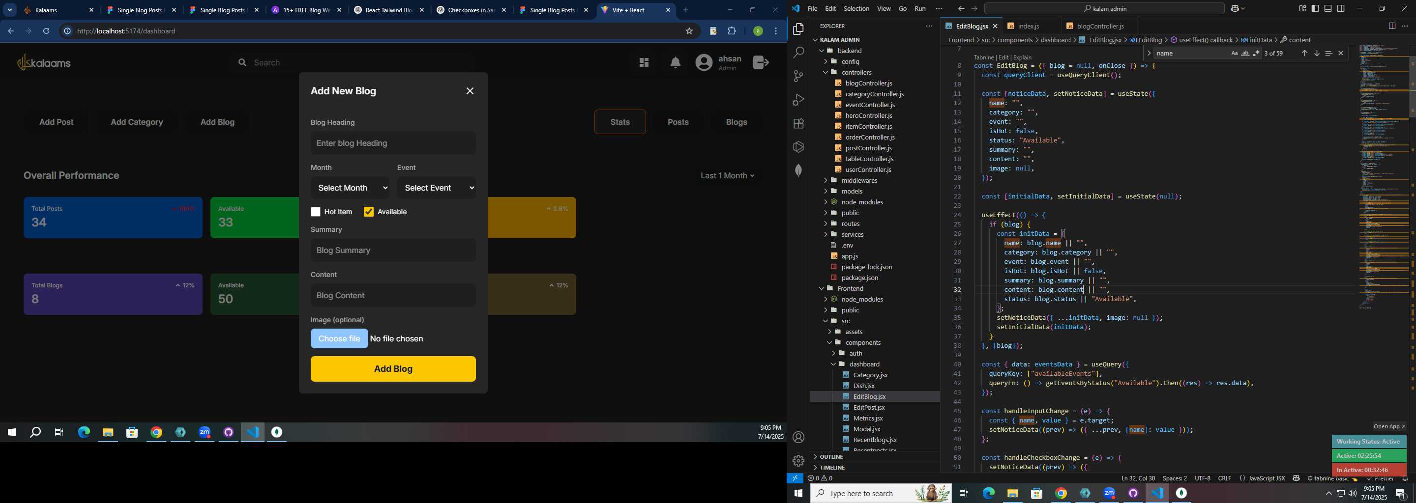Bookmark this page star icon in Chrome

[x=689, y=31]
